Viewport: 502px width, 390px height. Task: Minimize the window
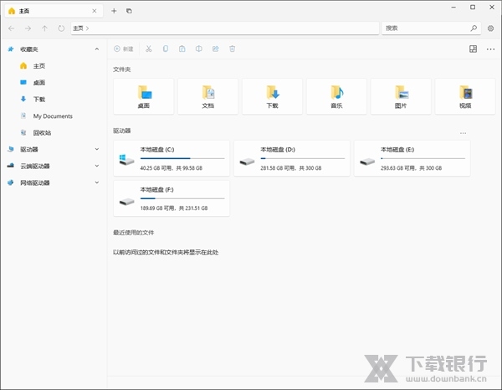coord(453,8)
